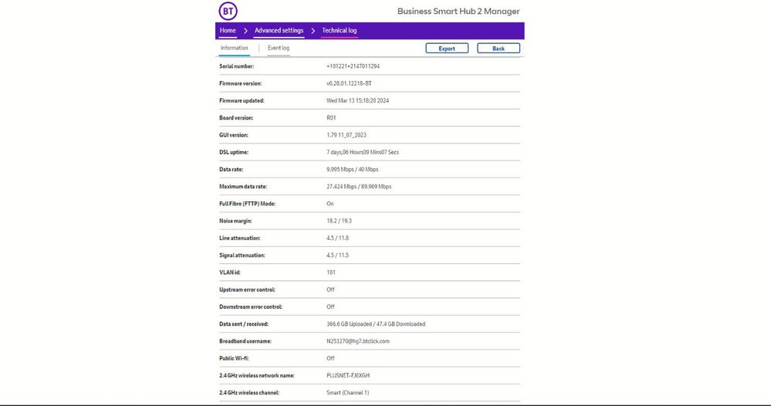This screenshot has height=406, width=771.
Task: Click the Business Smart Hub 2 Manager title
Action: 458,12
